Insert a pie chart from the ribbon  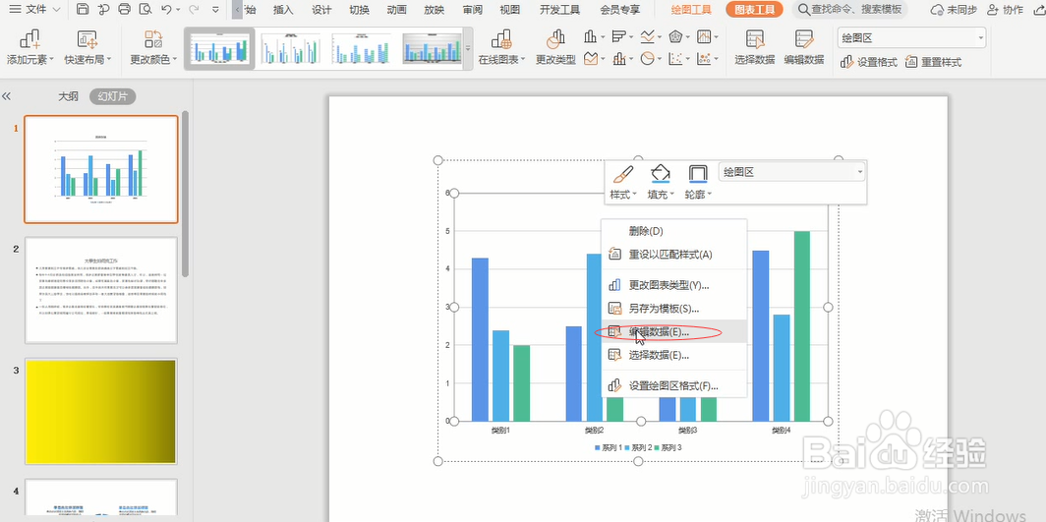[x=647, y=59]
